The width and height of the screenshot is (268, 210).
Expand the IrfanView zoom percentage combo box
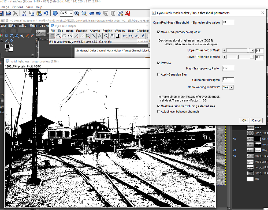71,13
